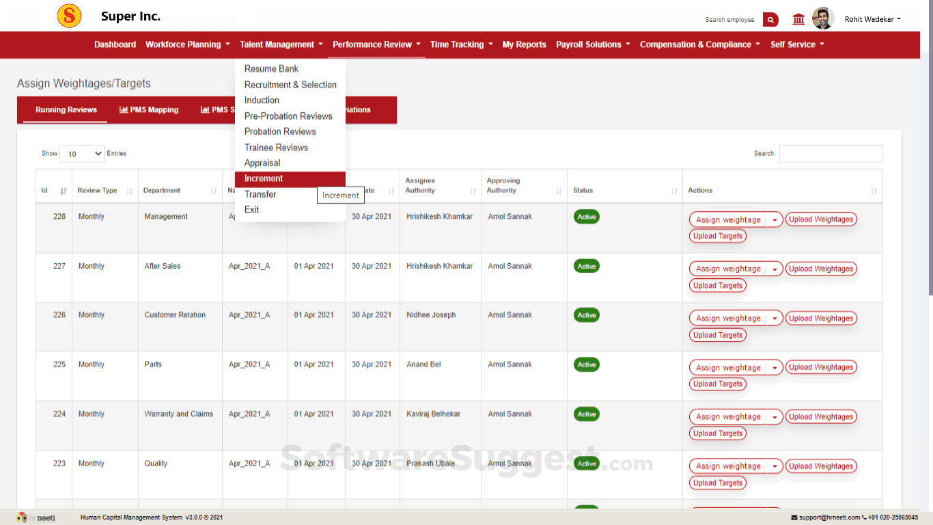Click the table Search input box
Image resolution: width=933 pixels, height=525 pixels.
pyautogui.click(x=831, y=154)
